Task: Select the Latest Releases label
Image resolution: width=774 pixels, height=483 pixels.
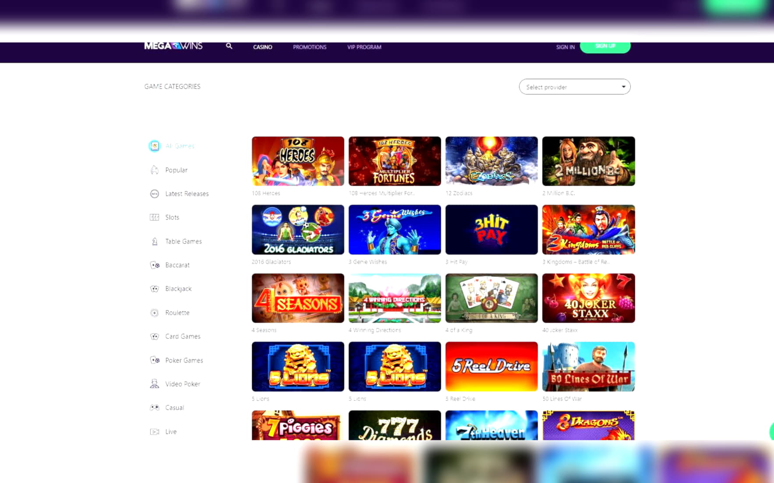Action: [x=187, y=194]
